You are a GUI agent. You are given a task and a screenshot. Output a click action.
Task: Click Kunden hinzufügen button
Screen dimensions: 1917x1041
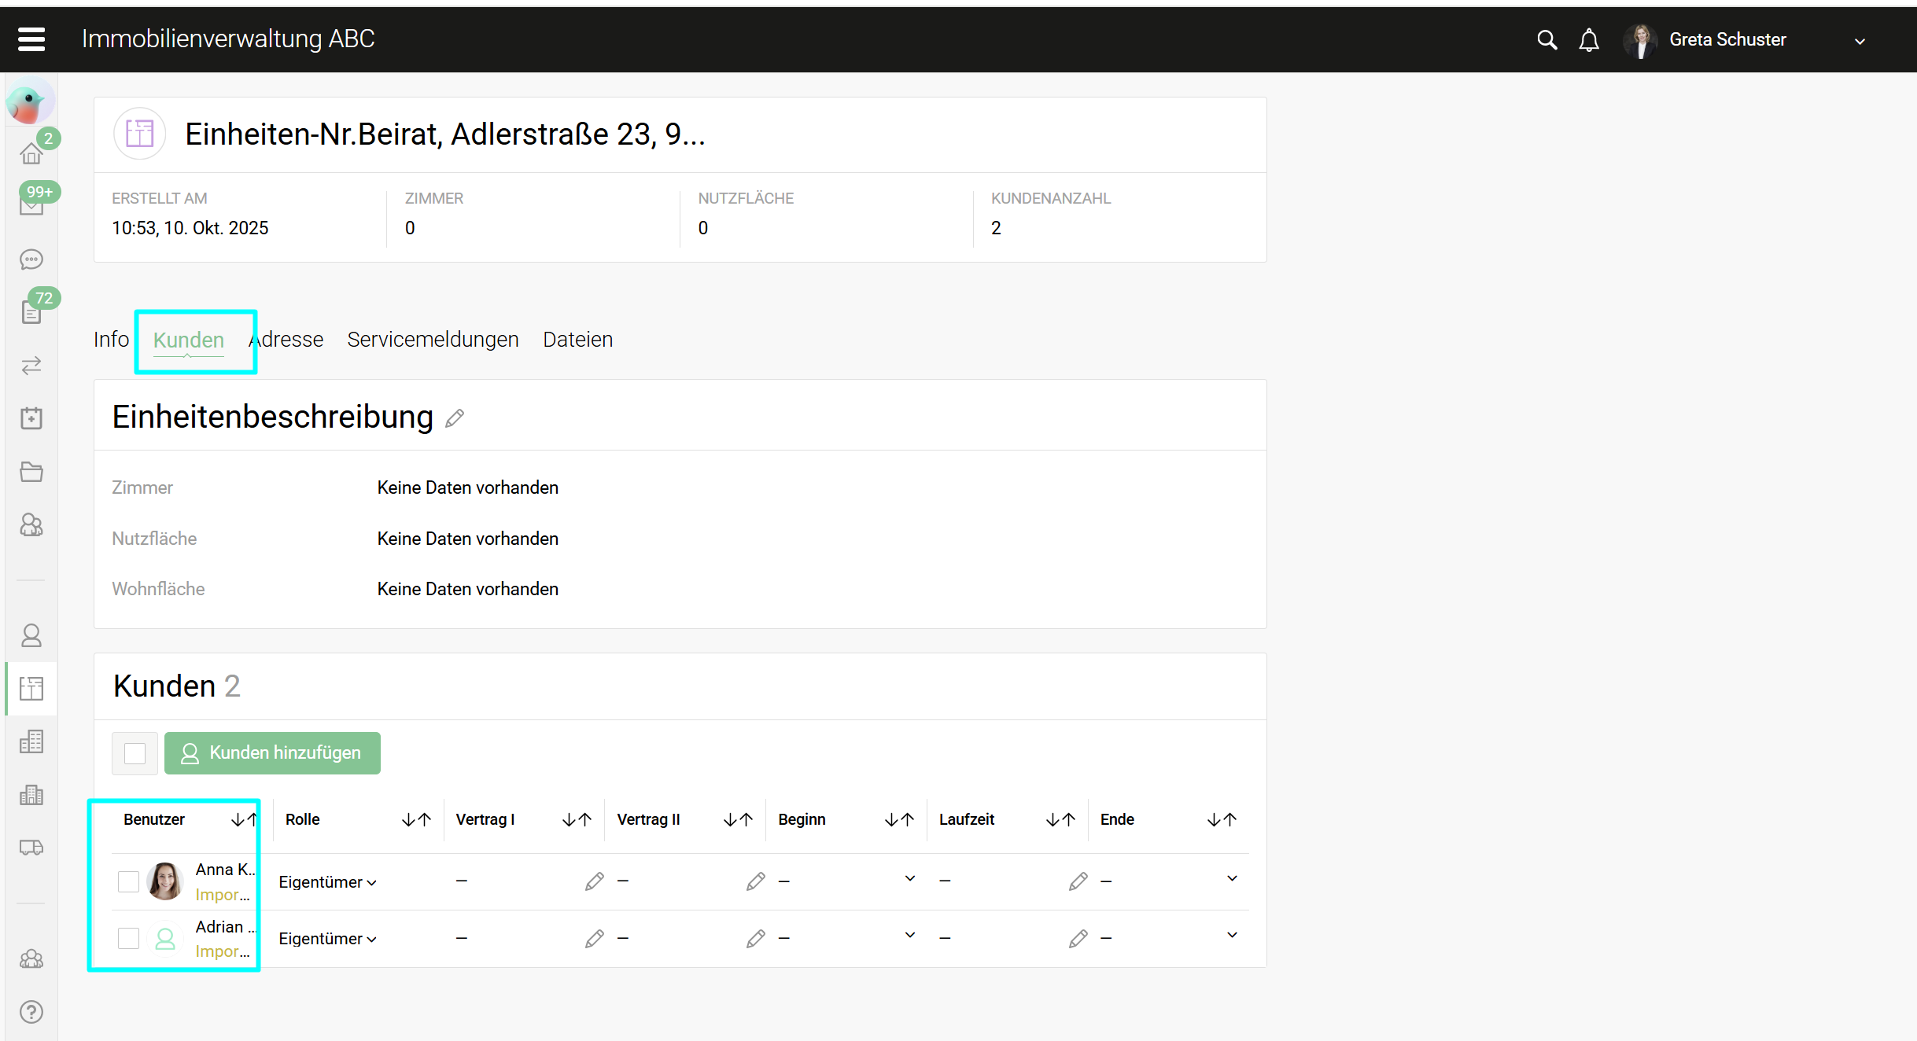click(x=272, y=753)
